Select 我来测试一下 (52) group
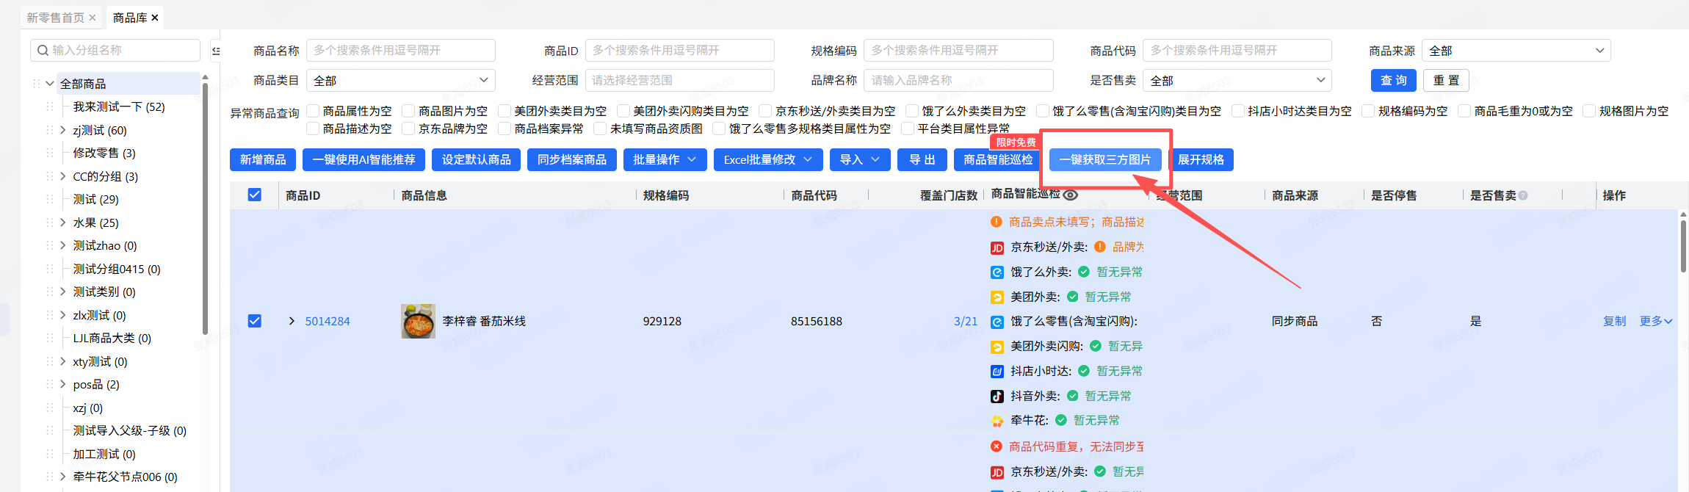The height and width of the screenshot is (492, 1689). click(119, 106)
